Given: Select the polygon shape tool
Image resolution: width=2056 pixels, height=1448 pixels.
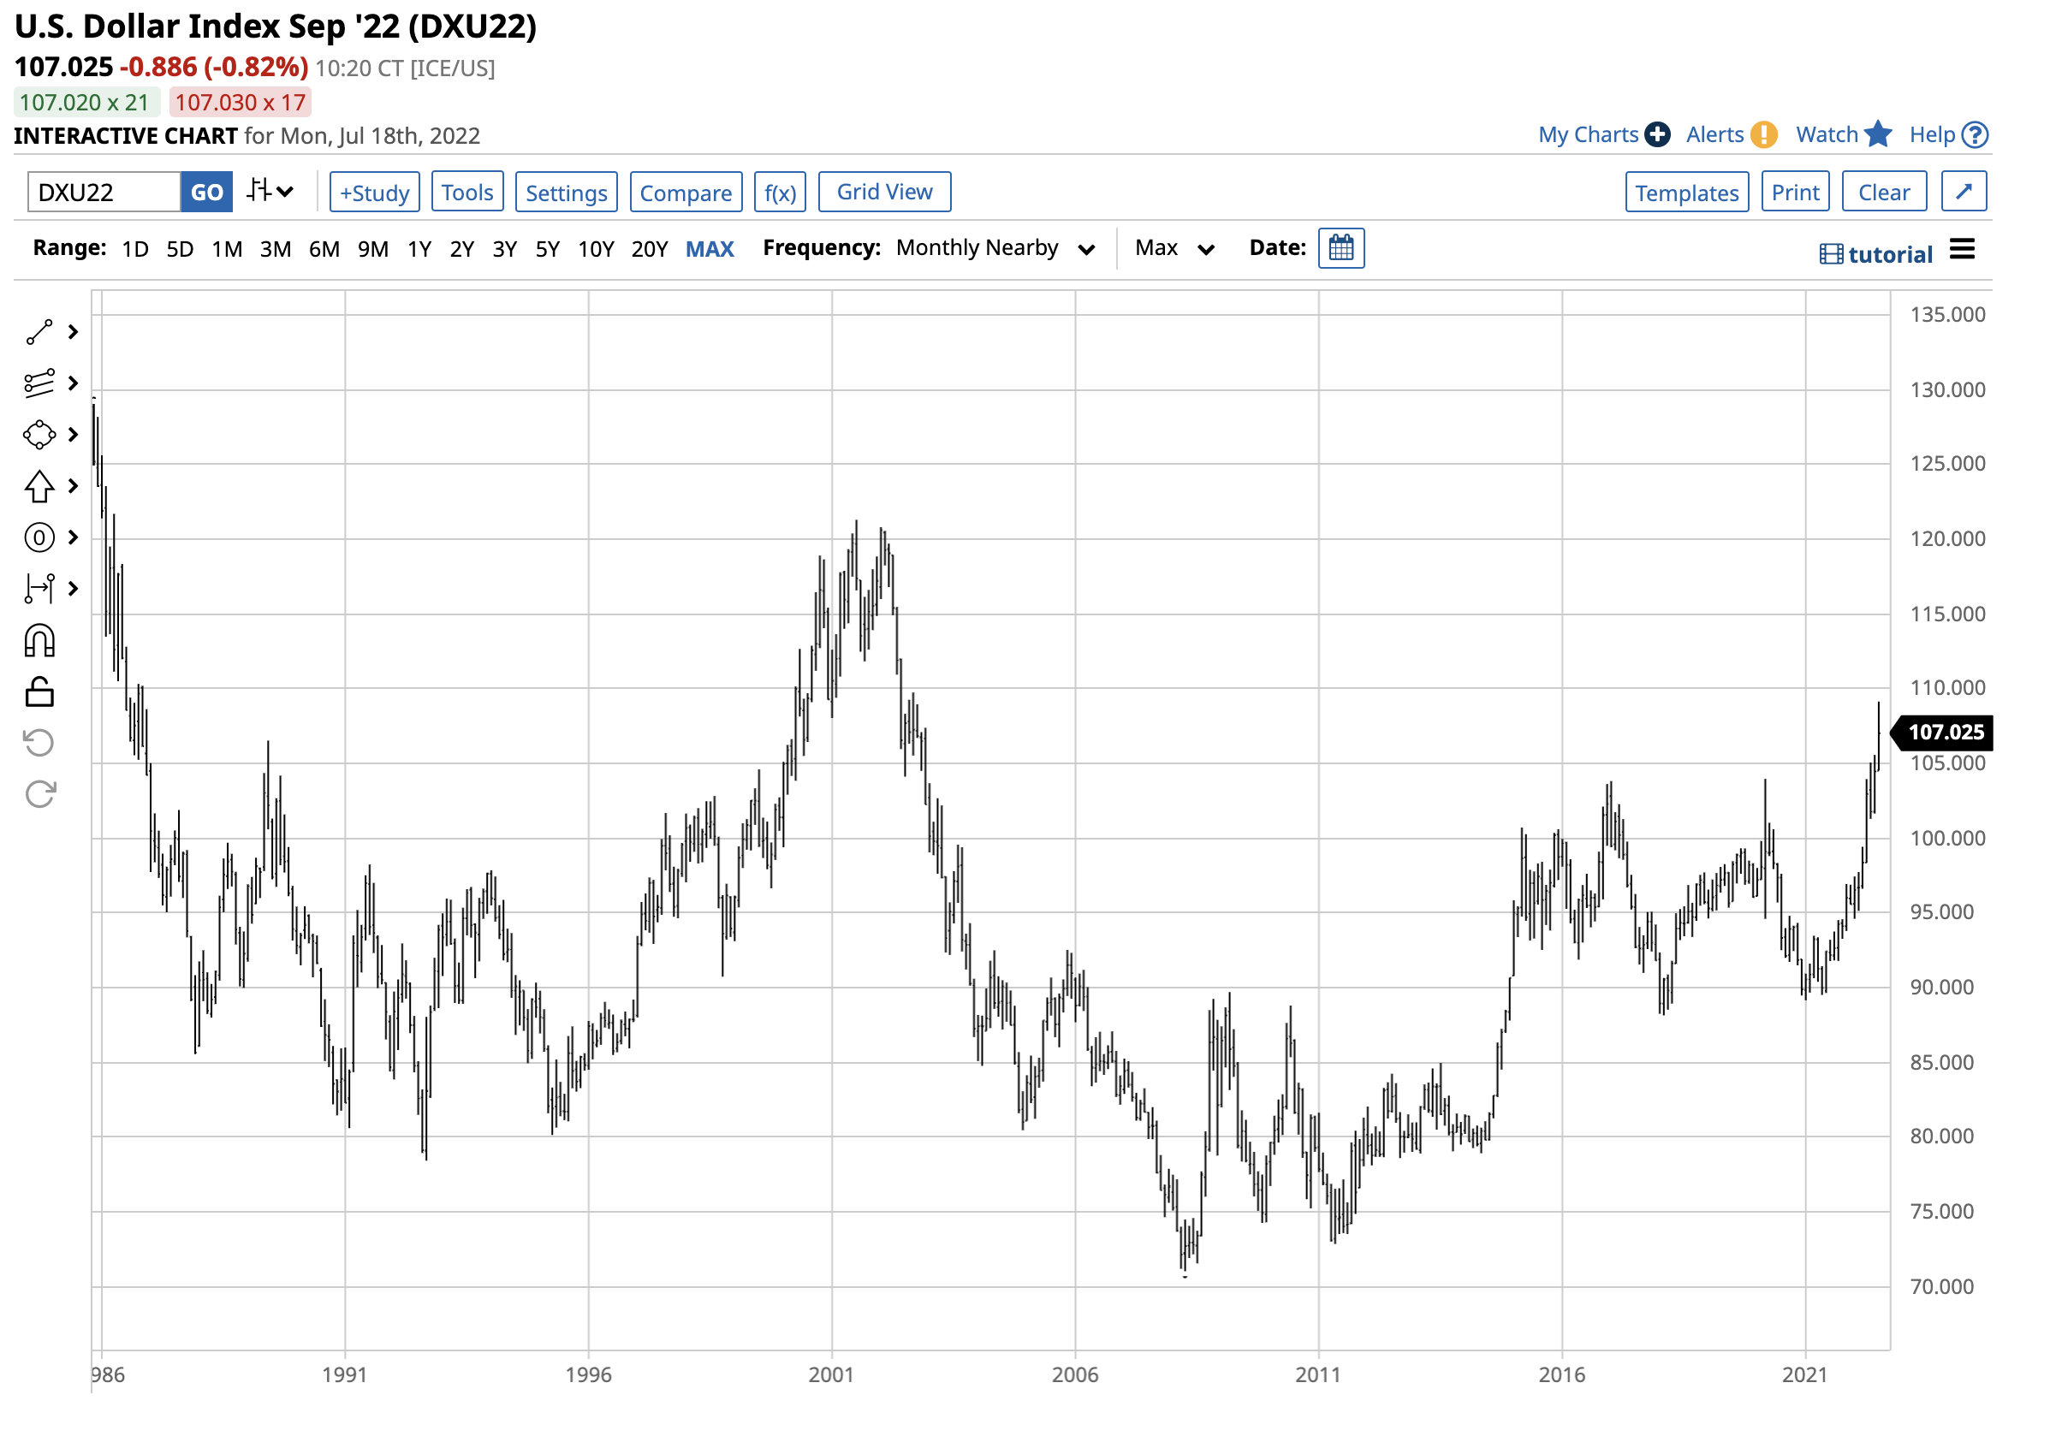Looking at the screenshot, I should 39,436.
